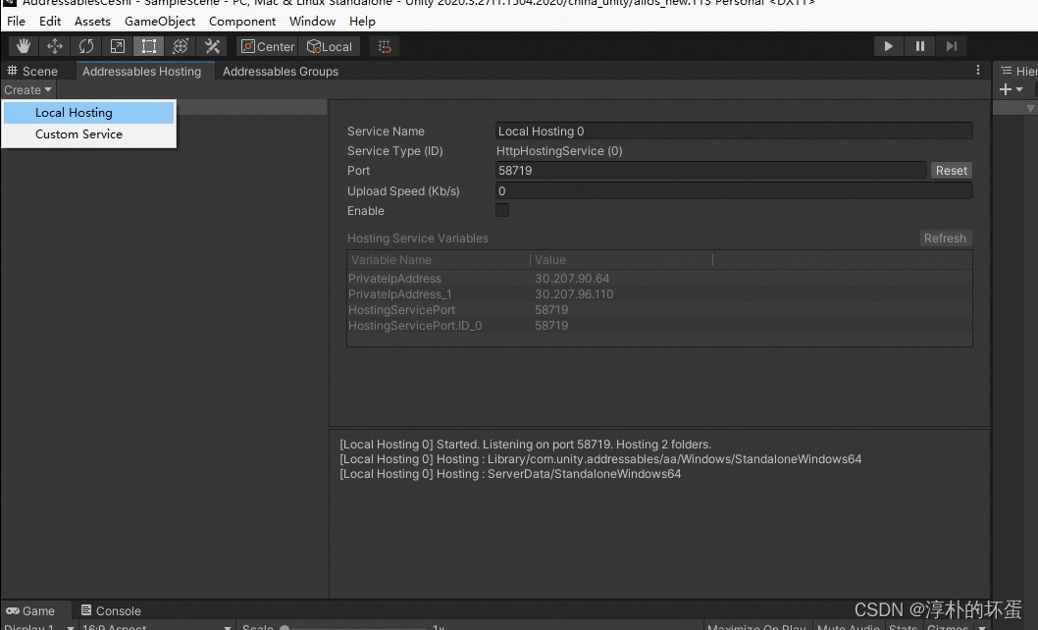Select the Rotate tool

click(86, 45)
